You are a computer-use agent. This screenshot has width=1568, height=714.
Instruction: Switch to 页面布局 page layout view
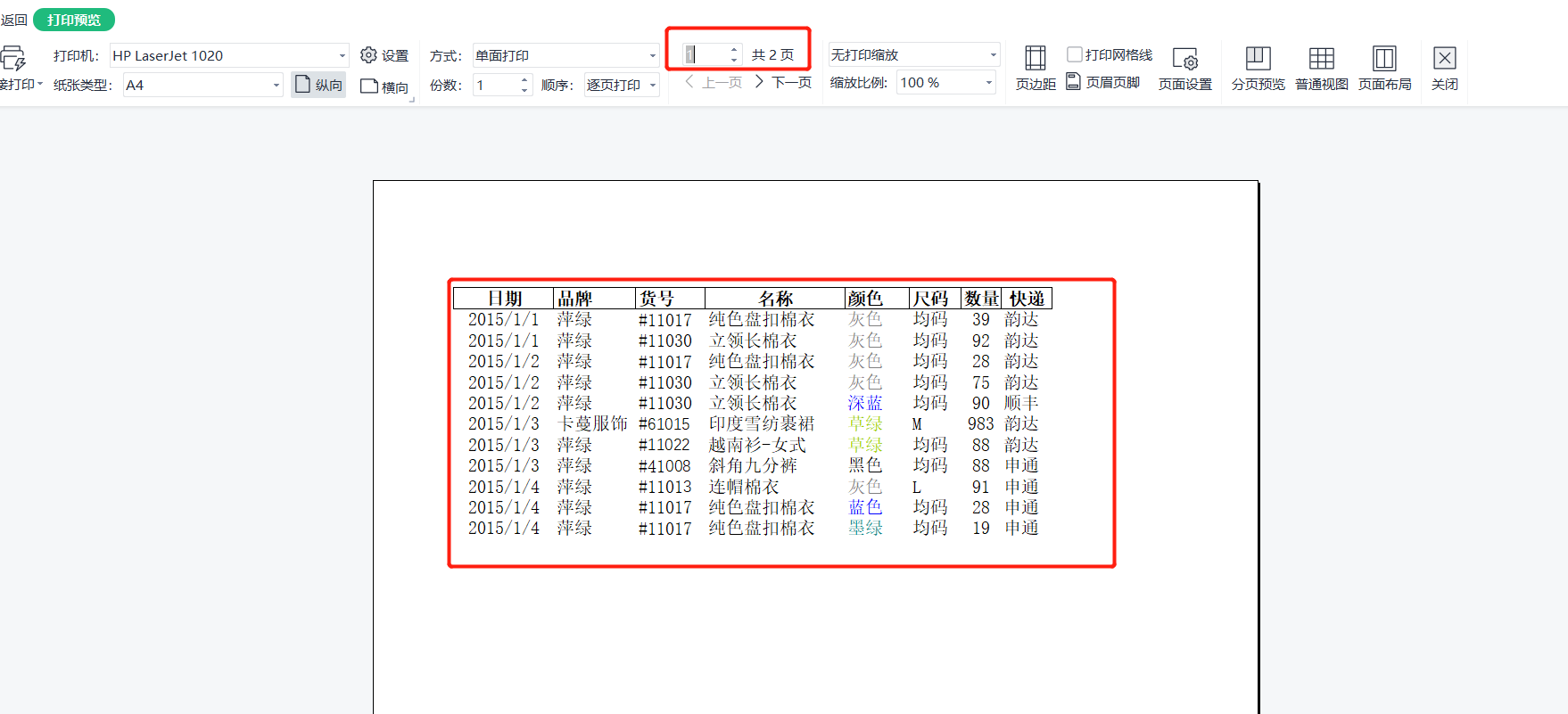[1385, 68]
